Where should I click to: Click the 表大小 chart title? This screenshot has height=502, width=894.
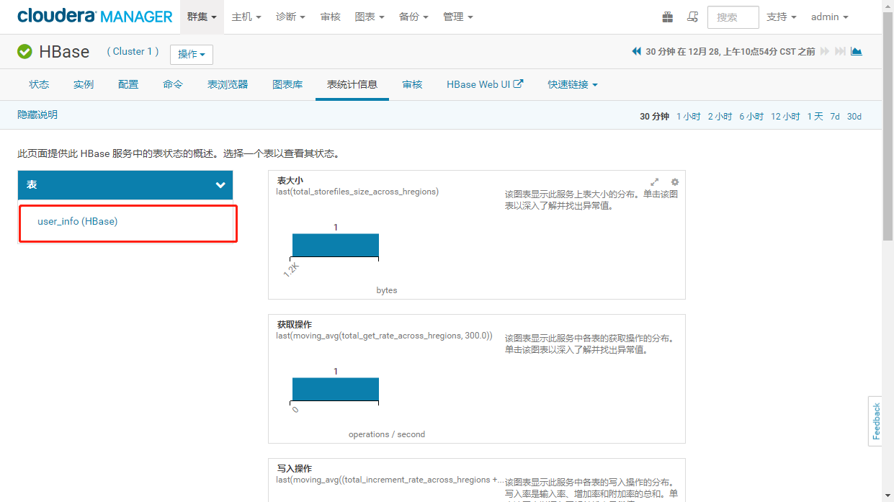[290, 181]
